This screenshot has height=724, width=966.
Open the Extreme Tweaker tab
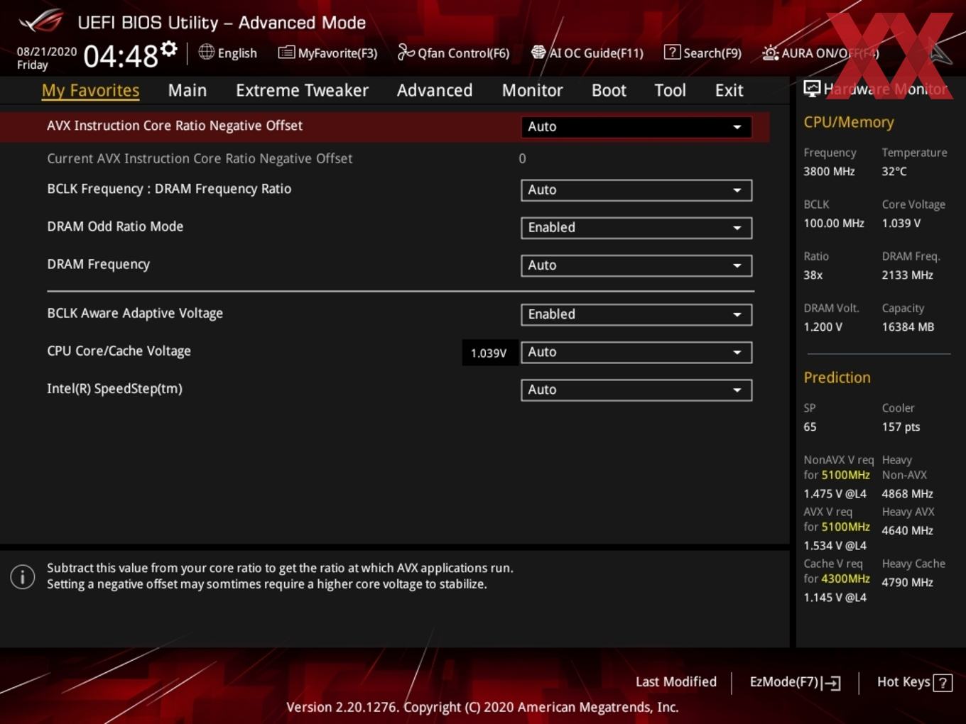pos(302,90)
